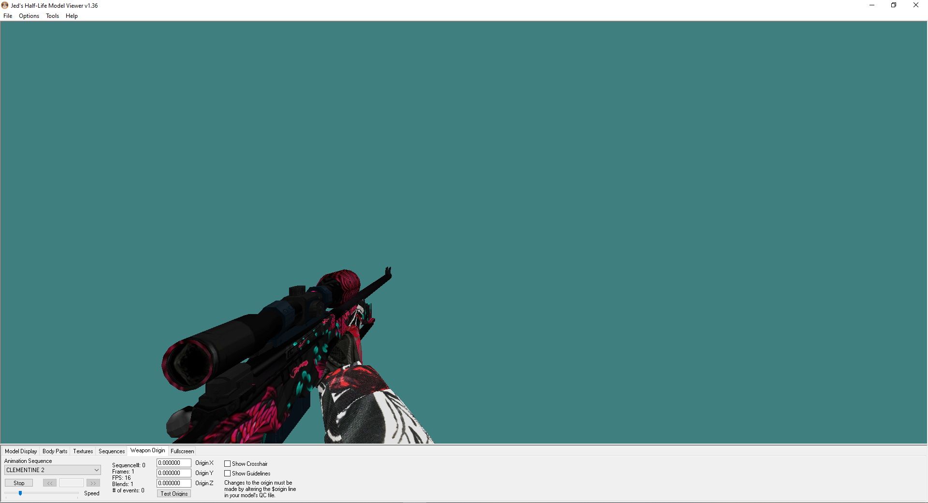Switch to the Textures tab
This screenshot has height=503, width=928.
pyautogui.click(x=83, y=451)
